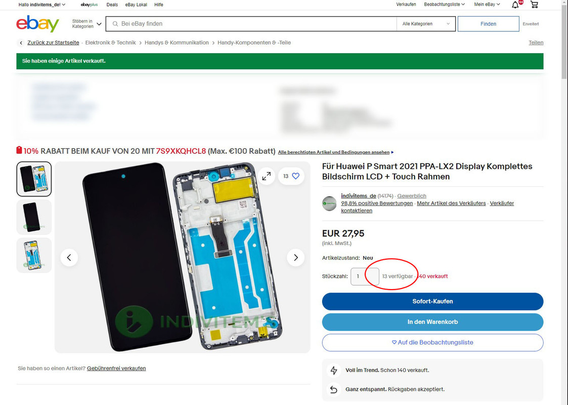Open the Deals menu item
The height and width of the screenshot is (405, 568).
(112, 5)
